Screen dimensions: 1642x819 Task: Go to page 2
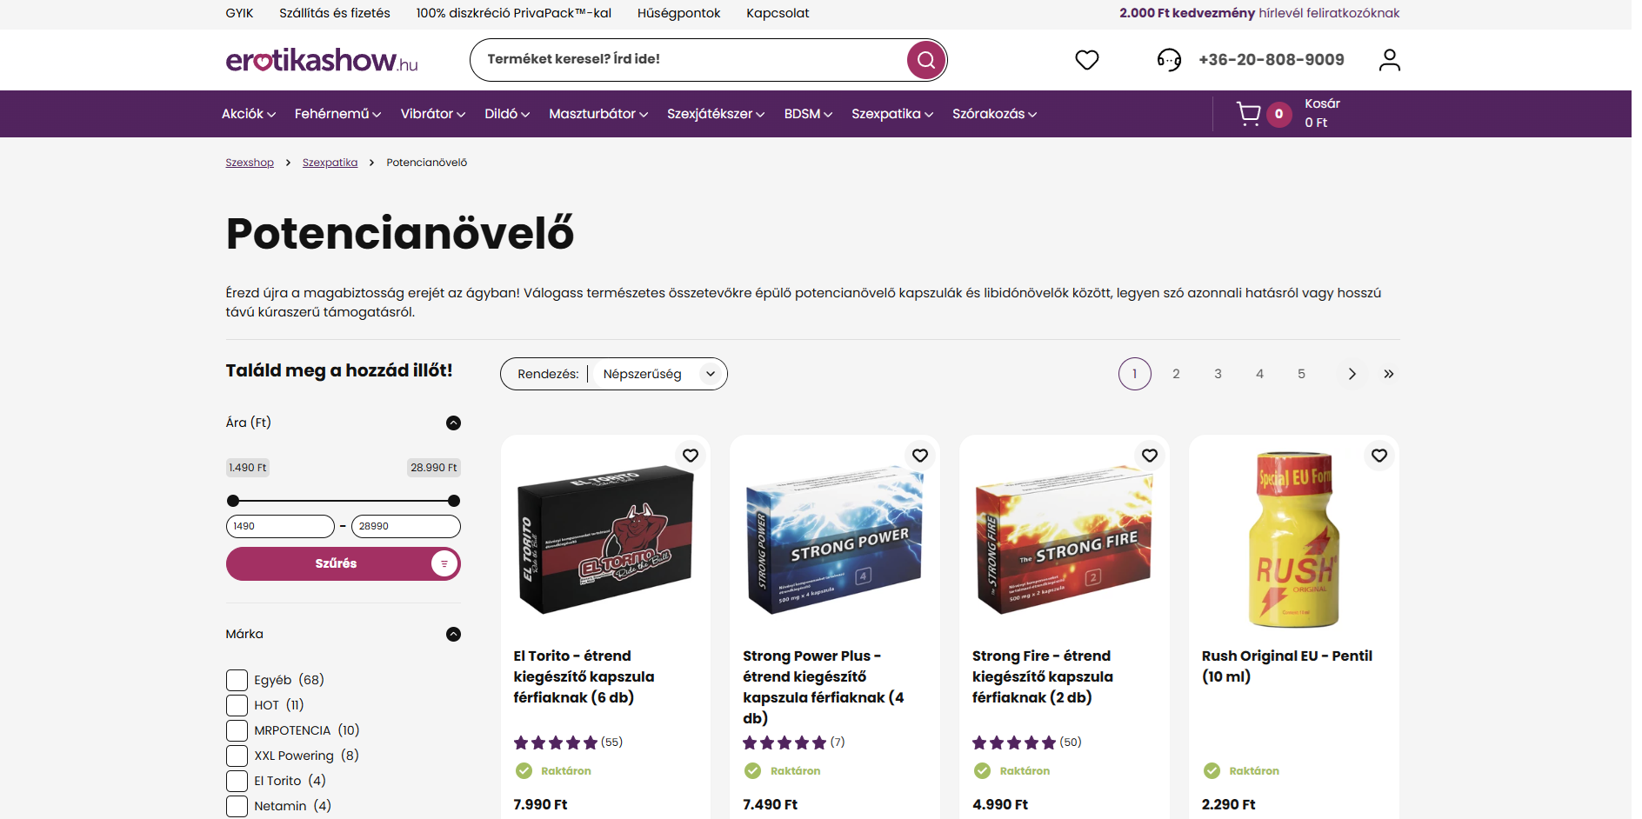coord(1176,374)
